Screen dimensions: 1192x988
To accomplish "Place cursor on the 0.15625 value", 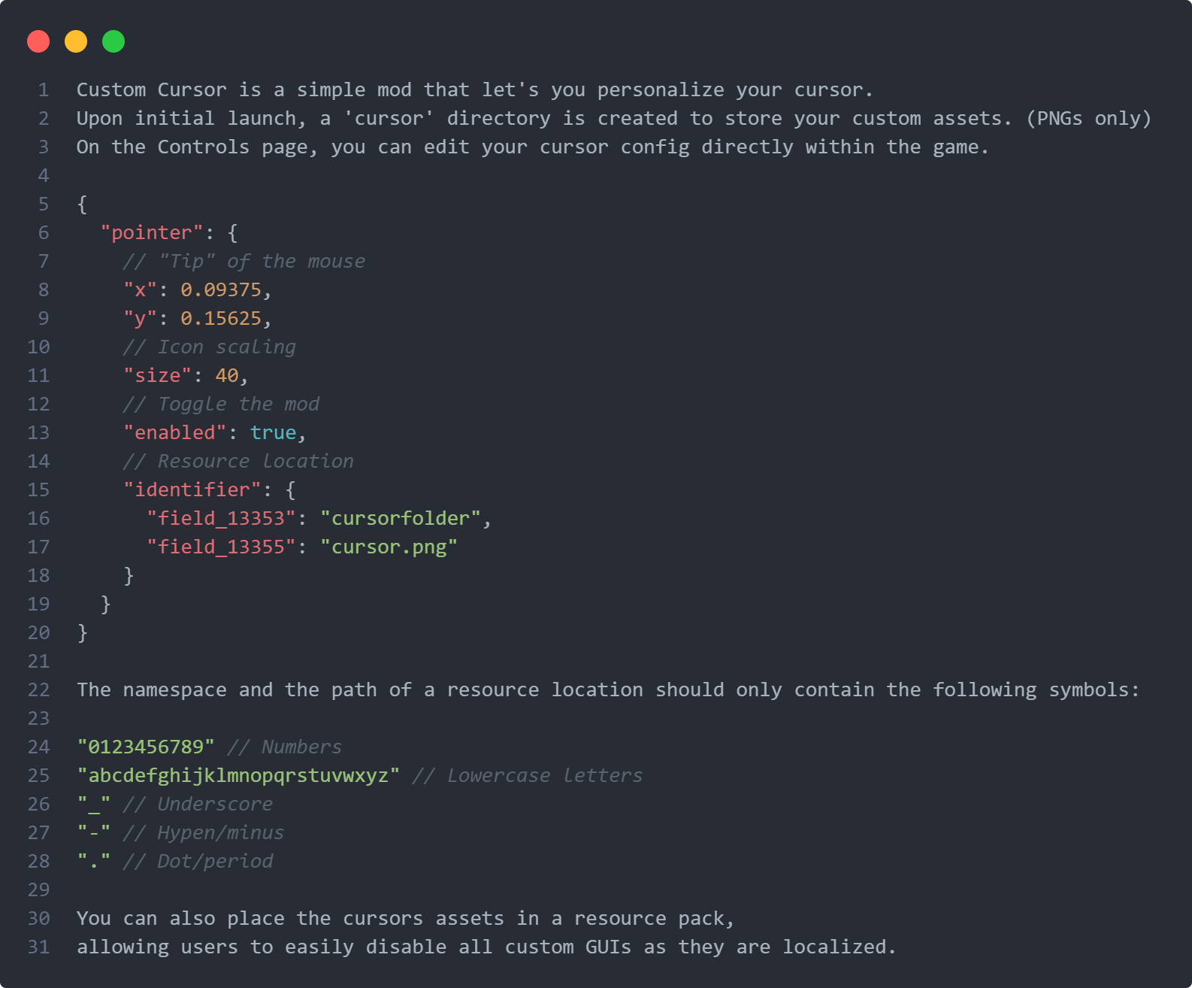I will click(221, 319).
